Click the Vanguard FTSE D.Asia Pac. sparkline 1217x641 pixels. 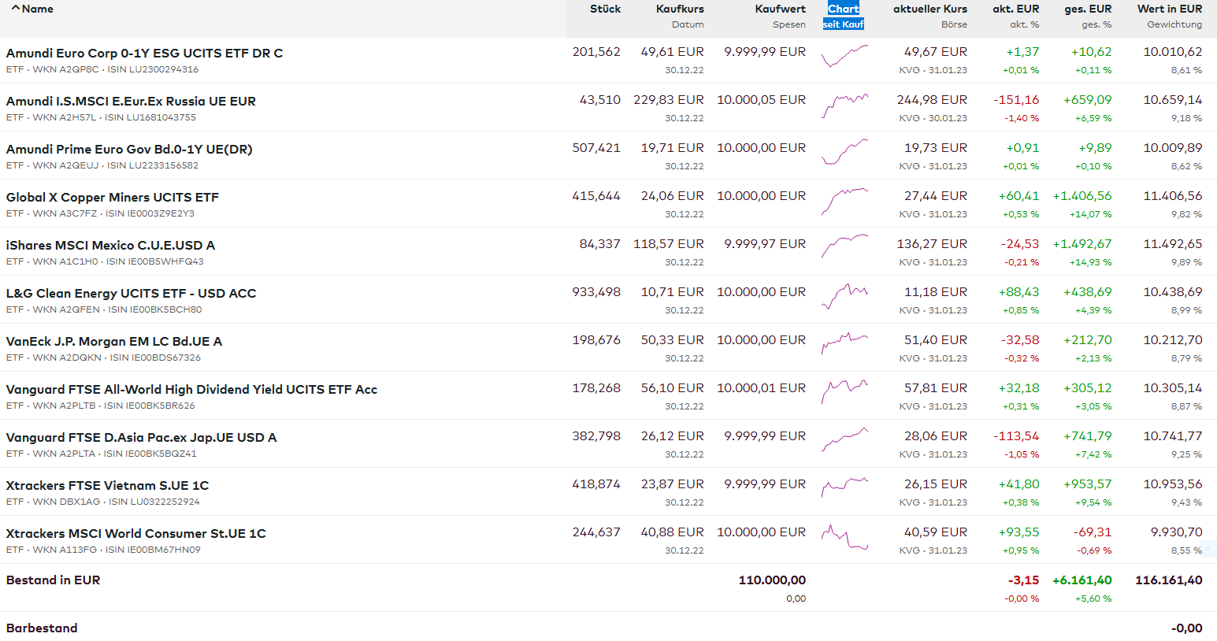point(844,442)
